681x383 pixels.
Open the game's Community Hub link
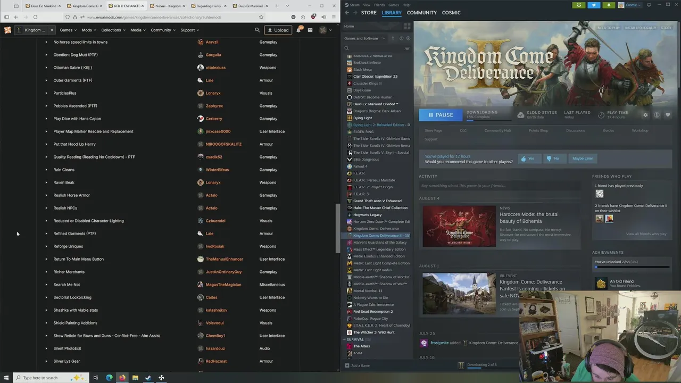click(x=497, y=130)
